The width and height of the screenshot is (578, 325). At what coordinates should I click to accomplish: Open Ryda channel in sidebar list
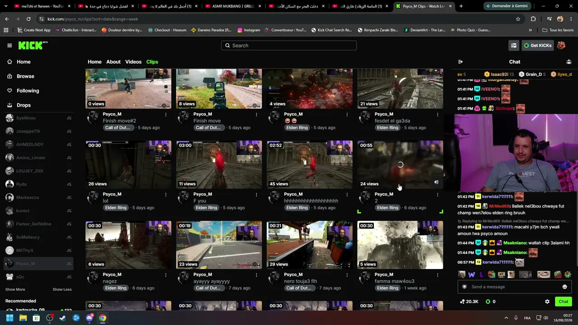pyautogui.click(x=38, y=184)
